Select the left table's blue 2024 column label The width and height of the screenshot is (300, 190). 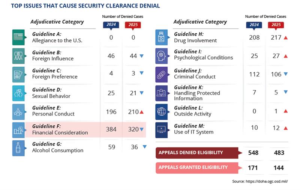click(x=111, y=25)
